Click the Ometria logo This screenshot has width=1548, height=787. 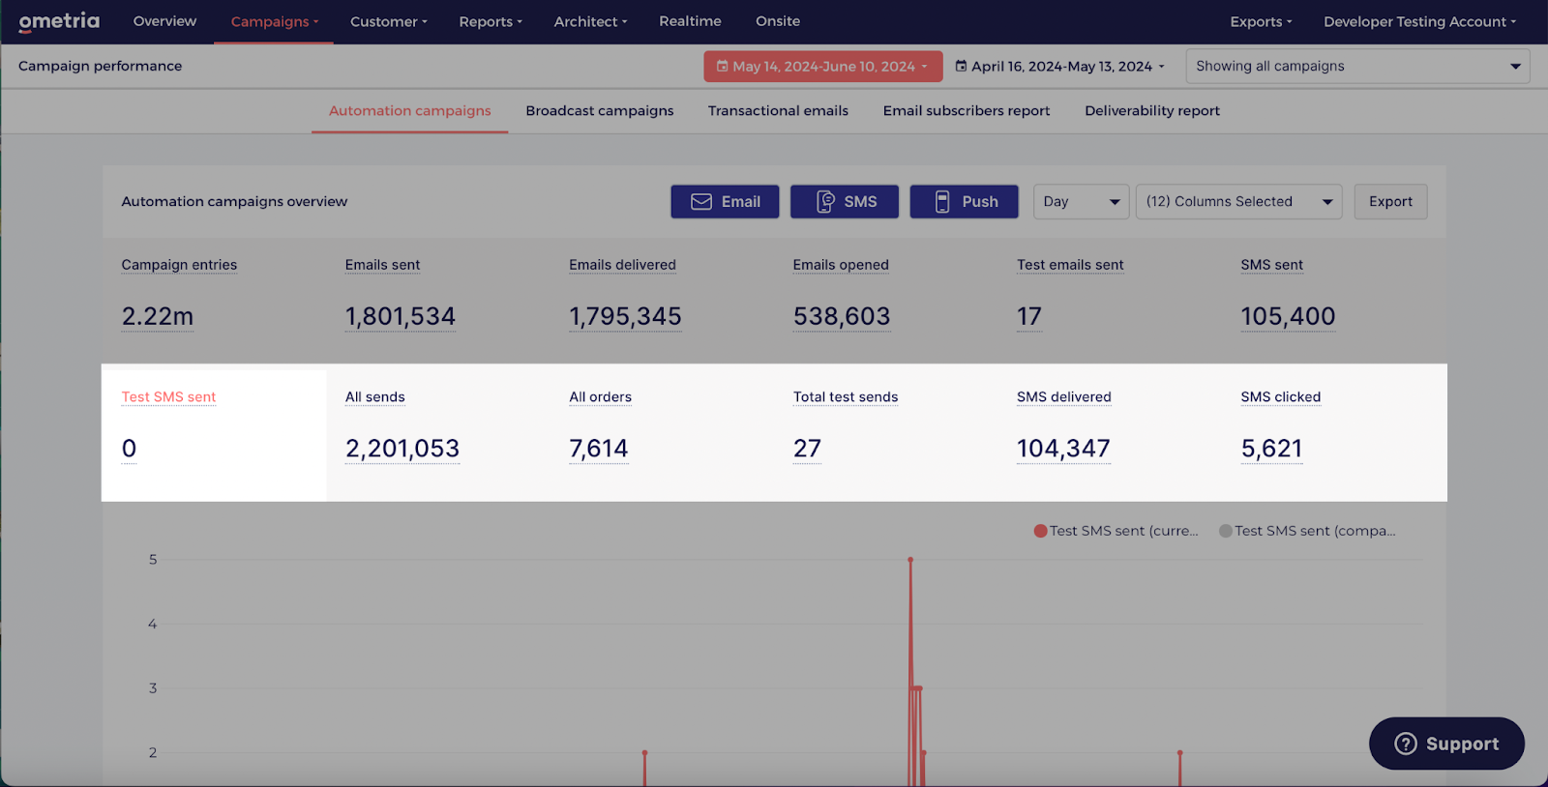click(59, 21)
